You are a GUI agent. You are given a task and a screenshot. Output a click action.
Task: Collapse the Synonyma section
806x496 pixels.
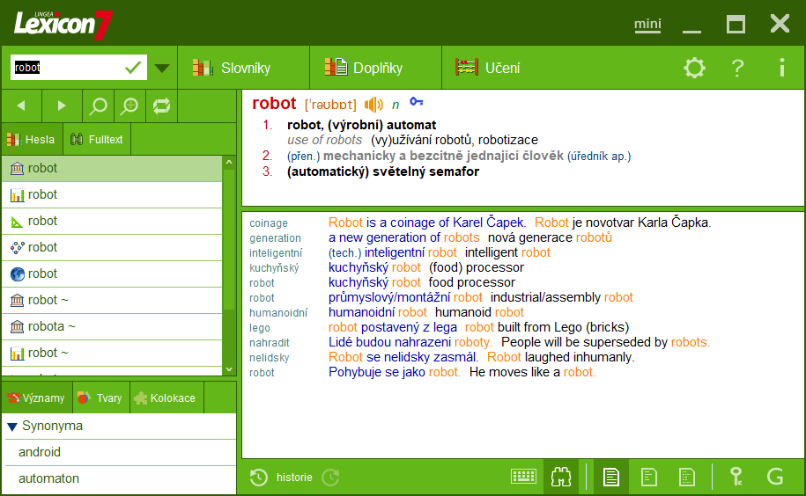pos(12,427)
